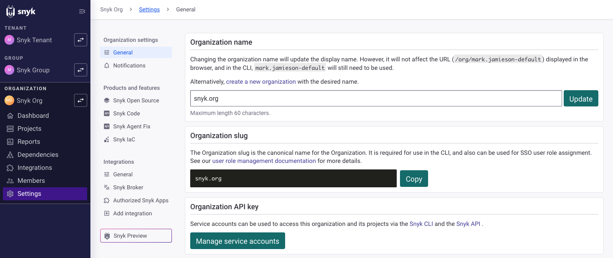Click the Snyk logo in the sidebar
The width and height of the screenshot is (613, 258).
click(x=21, y=11)
